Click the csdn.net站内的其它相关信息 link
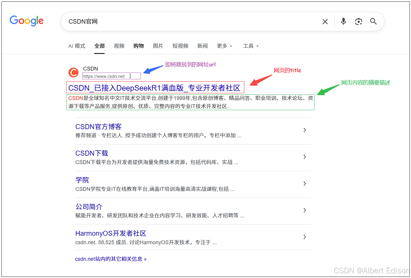The width and height of the screenshot is (411, 278). (x=111, y=258)
